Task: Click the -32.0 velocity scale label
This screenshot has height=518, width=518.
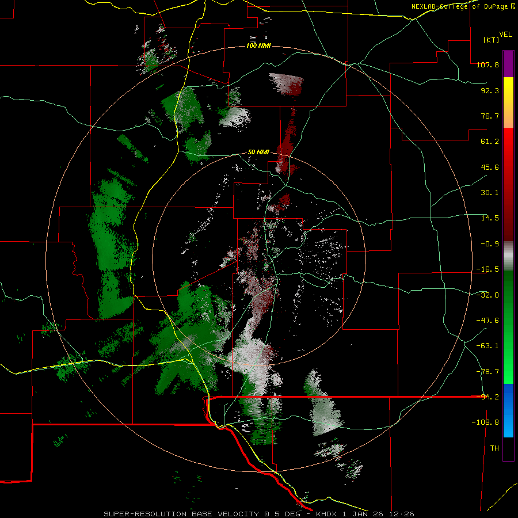Action: (487, 295)
